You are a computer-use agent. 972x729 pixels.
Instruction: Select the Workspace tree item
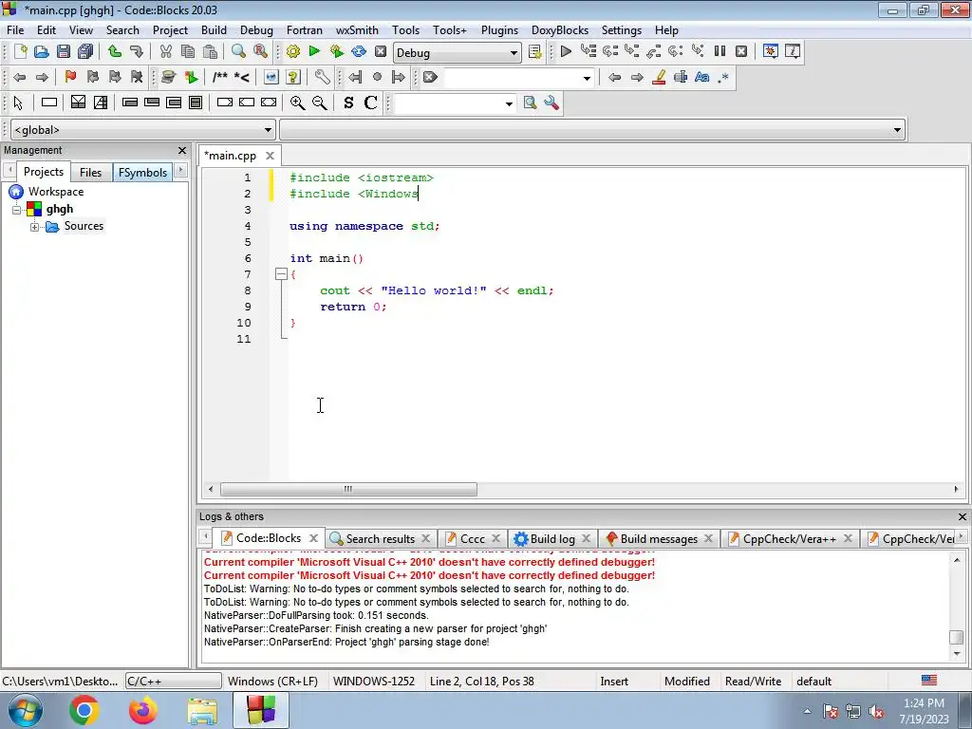click(56, 192)
